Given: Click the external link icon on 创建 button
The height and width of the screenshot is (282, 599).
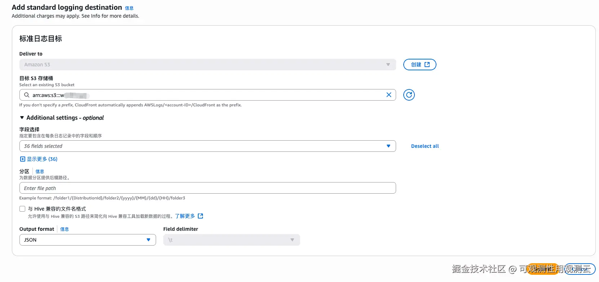Looking at the screenshot, I should (427, 65).
